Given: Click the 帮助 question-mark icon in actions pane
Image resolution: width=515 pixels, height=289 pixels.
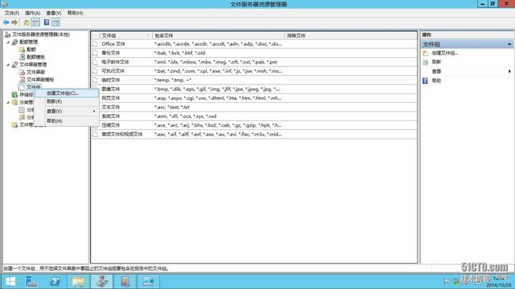Looking at the screenshot, I should pos(425,81).
